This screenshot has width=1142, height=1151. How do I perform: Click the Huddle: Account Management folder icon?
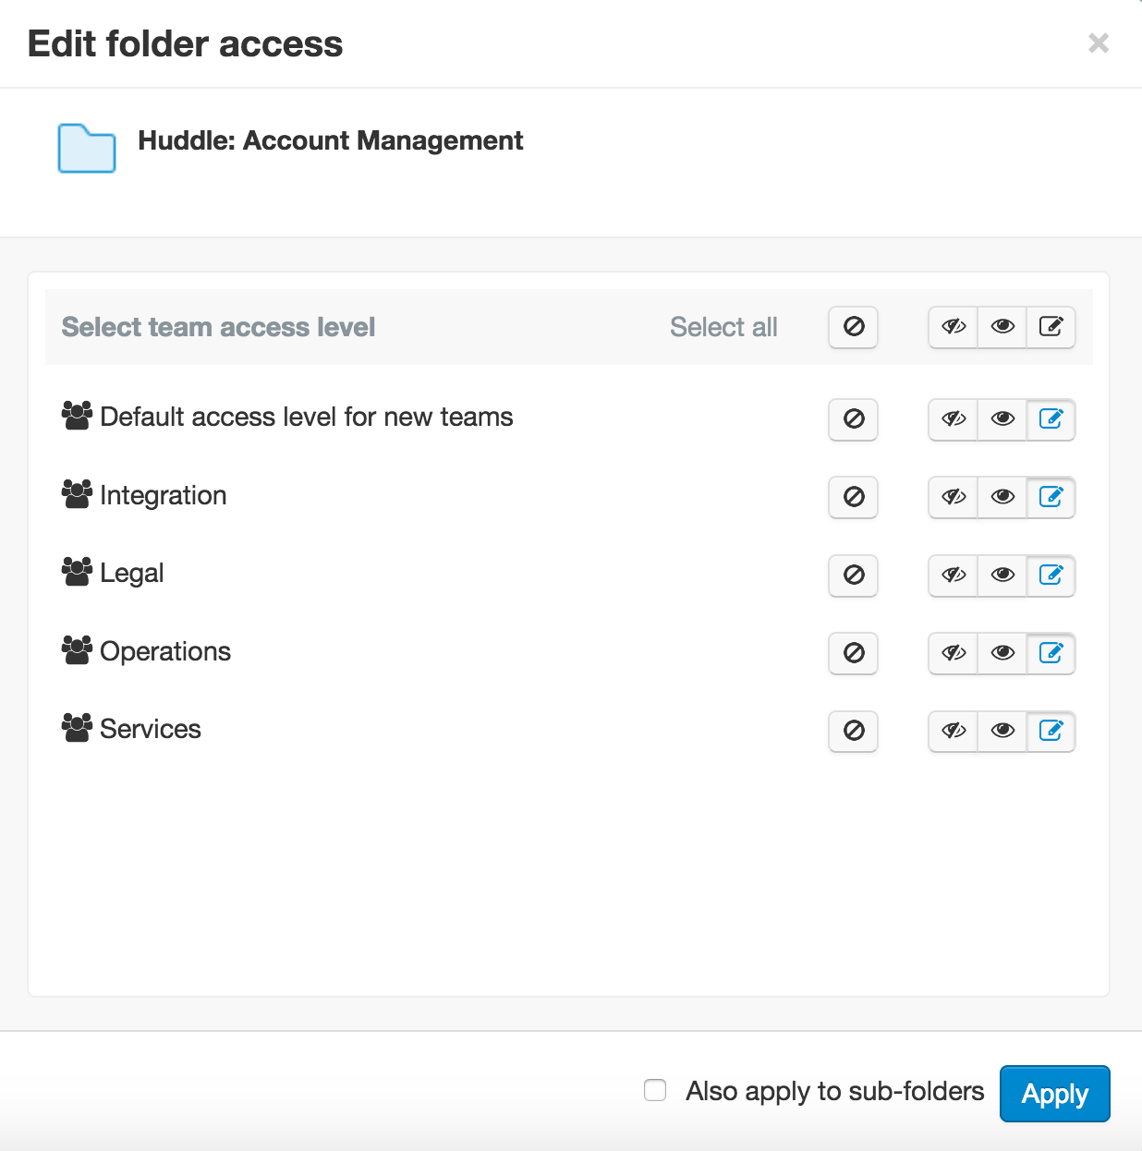pos(87,148)
